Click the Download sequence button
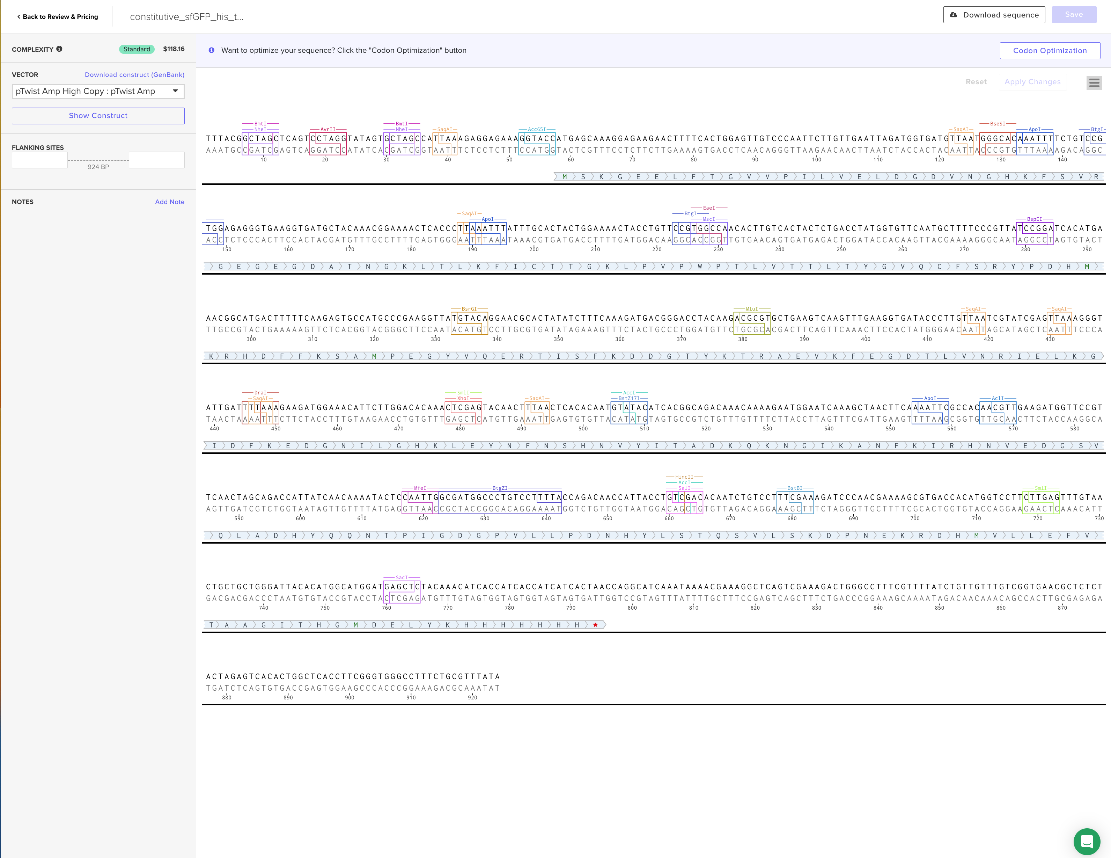Viewport: 1111px width, 858px height. 994,15
